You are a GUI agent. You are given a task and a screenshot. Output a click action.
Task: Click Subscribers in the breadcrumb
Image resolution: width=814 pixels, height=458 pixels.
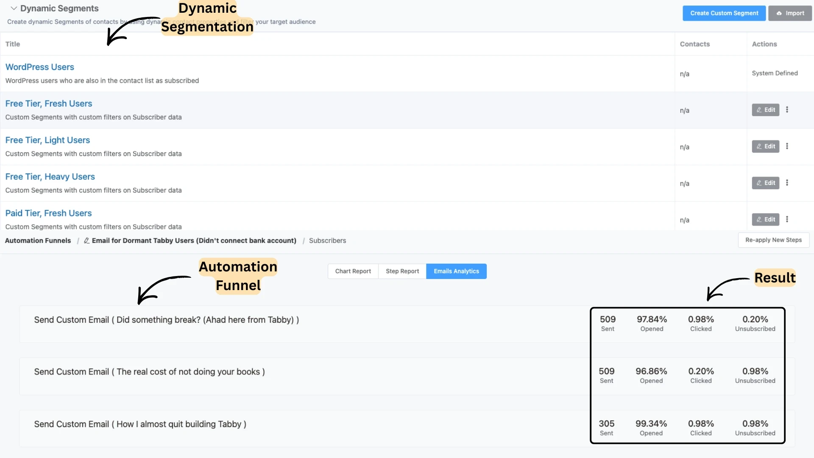pos(327,240)
